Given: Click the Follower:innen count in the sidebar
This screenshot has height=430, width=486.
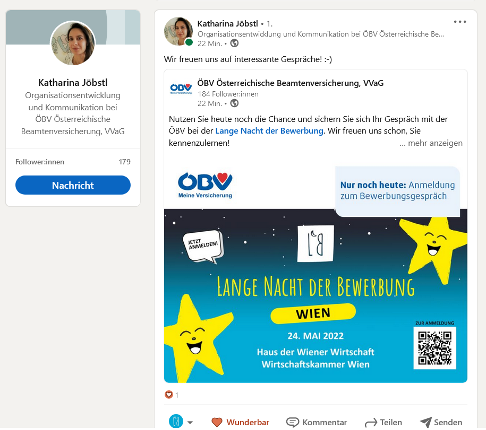Looking at the screenshot, I should click(x=125, y=162).
